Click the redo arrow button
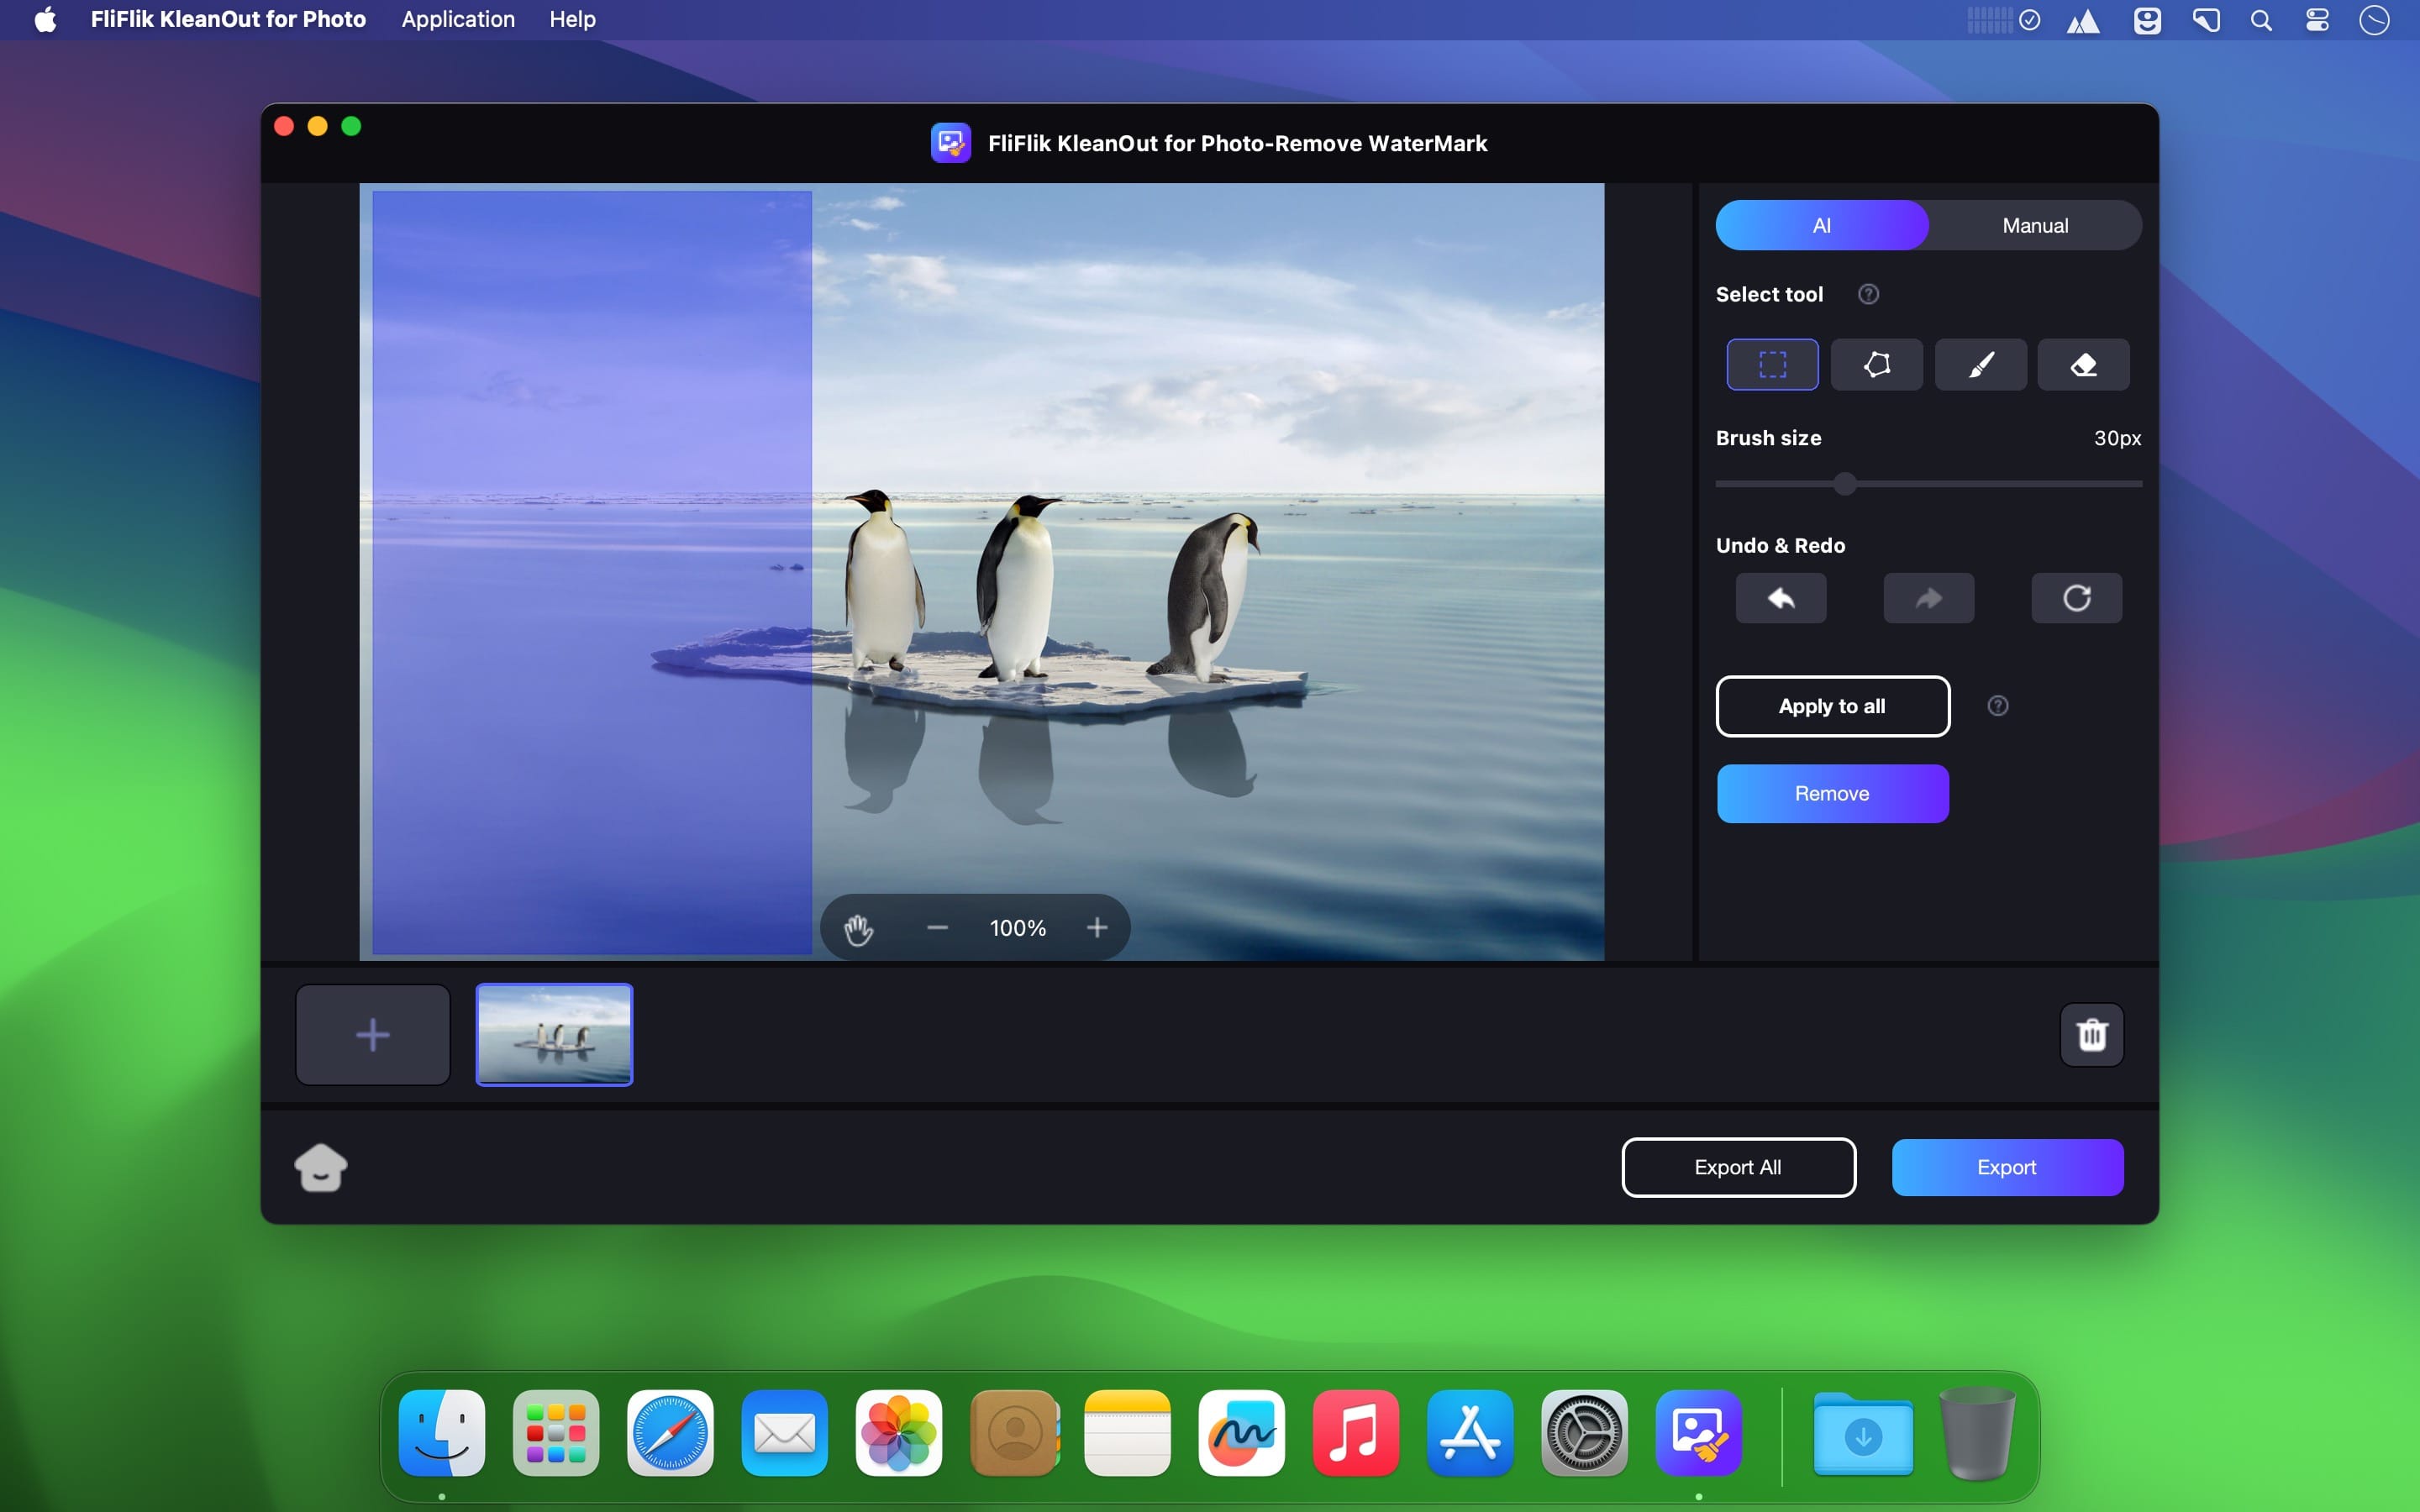The image size is (2420, 1512). [1928, 598]
